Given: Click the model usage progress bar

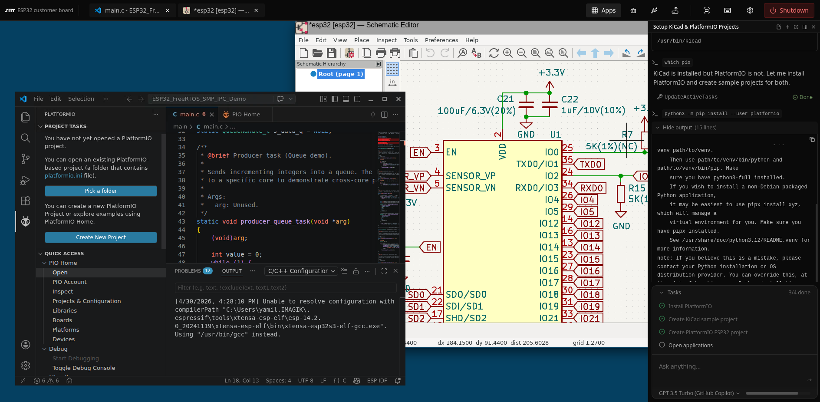Looking at the screenshot, I should click(778, 393).
